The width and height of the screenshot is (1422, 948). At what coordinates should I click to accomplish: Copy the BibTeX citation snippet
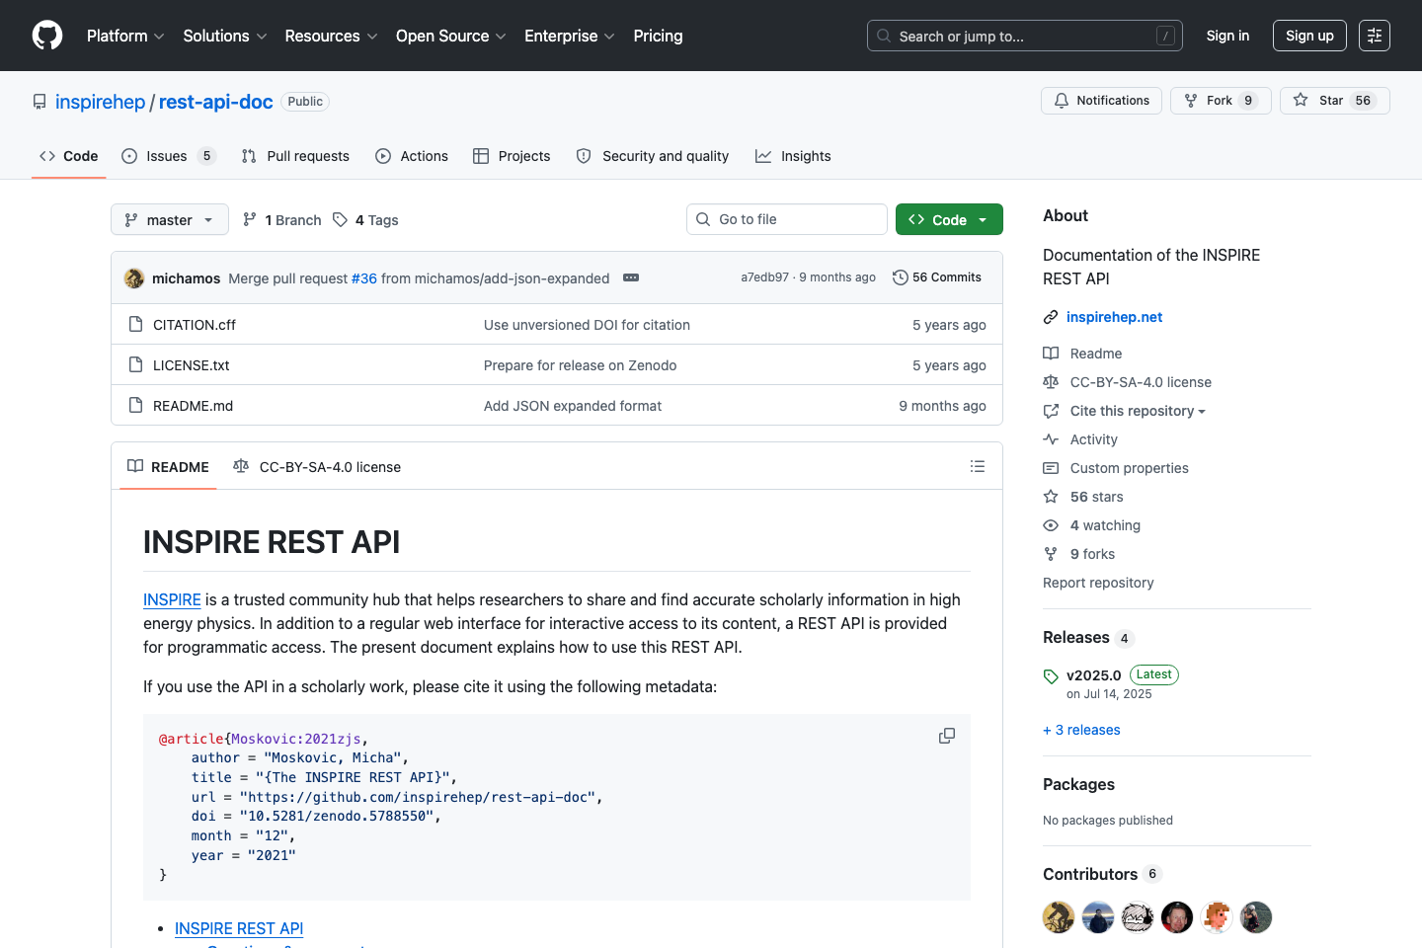(947, 736)
